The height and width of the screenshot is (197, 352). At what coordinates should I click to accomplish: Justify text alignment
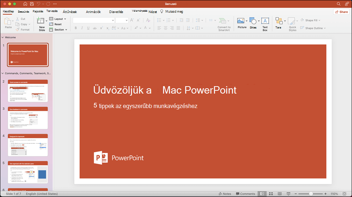tap(178, 28)
